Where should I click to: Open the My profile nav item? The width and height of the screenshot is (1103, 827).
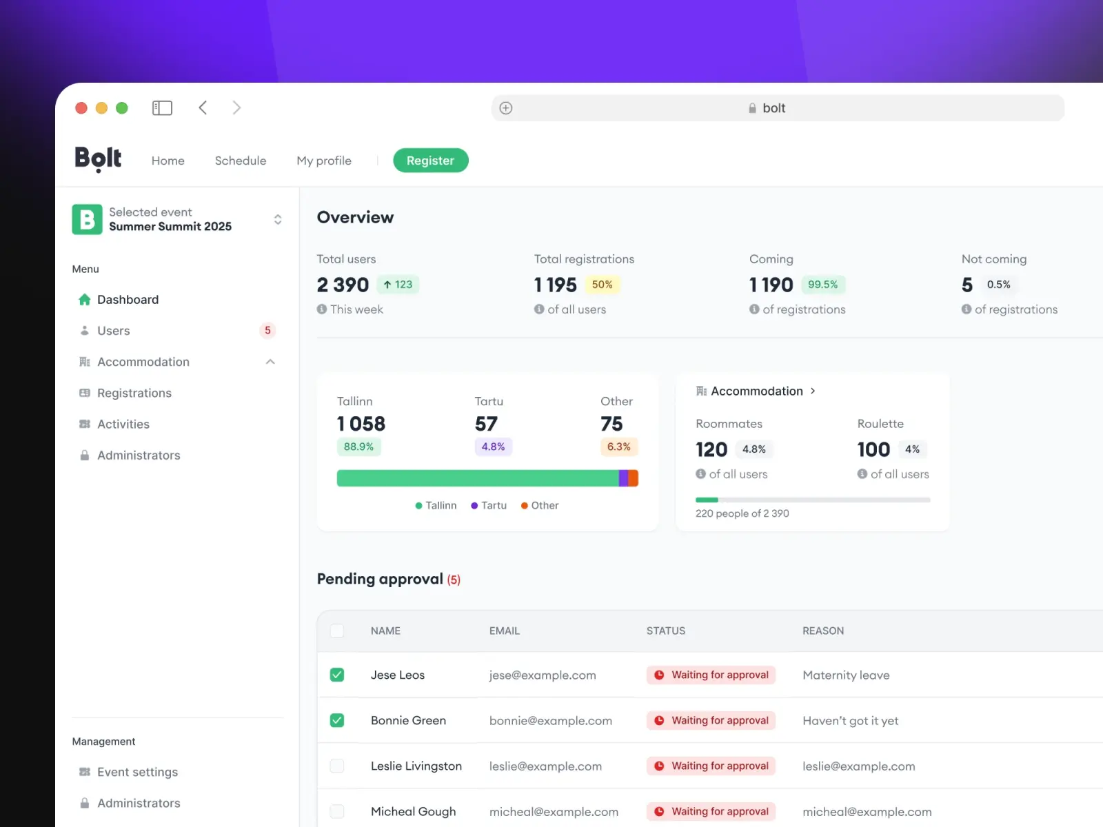[x=324, y=161]
